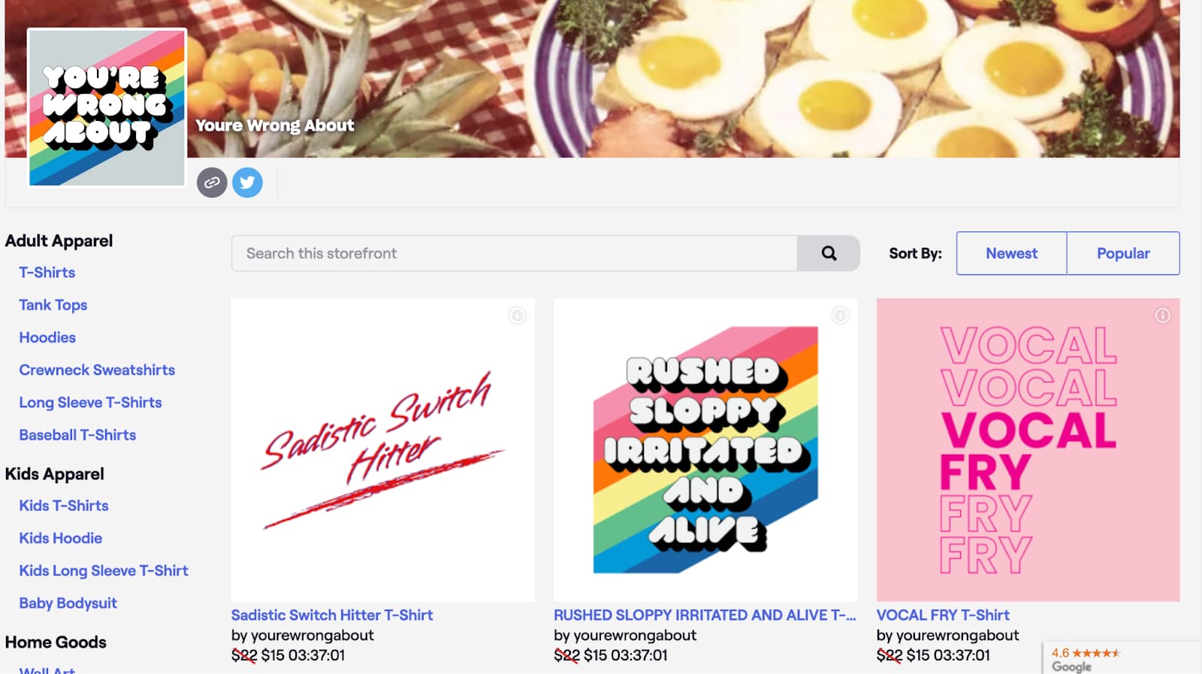This screenshot has height=674, width=1202.
Task: Sort products by Newest
Action: point(1011,253)
